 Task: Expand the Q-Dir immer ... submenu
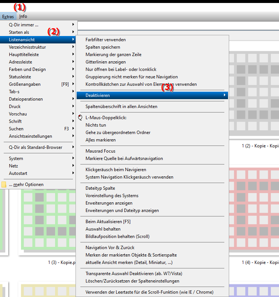(x=38, y=25)
